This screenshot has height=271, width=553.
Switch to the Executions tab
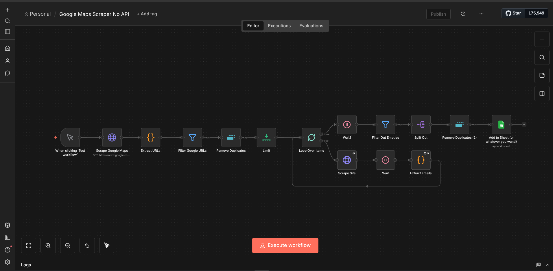[279, 25]
